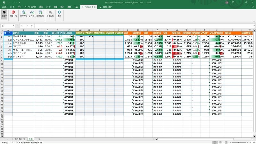The height and width of the screenshot is (144, 256).
Task: Open the ホーム ribbon tab
Action: pos(12,7)
